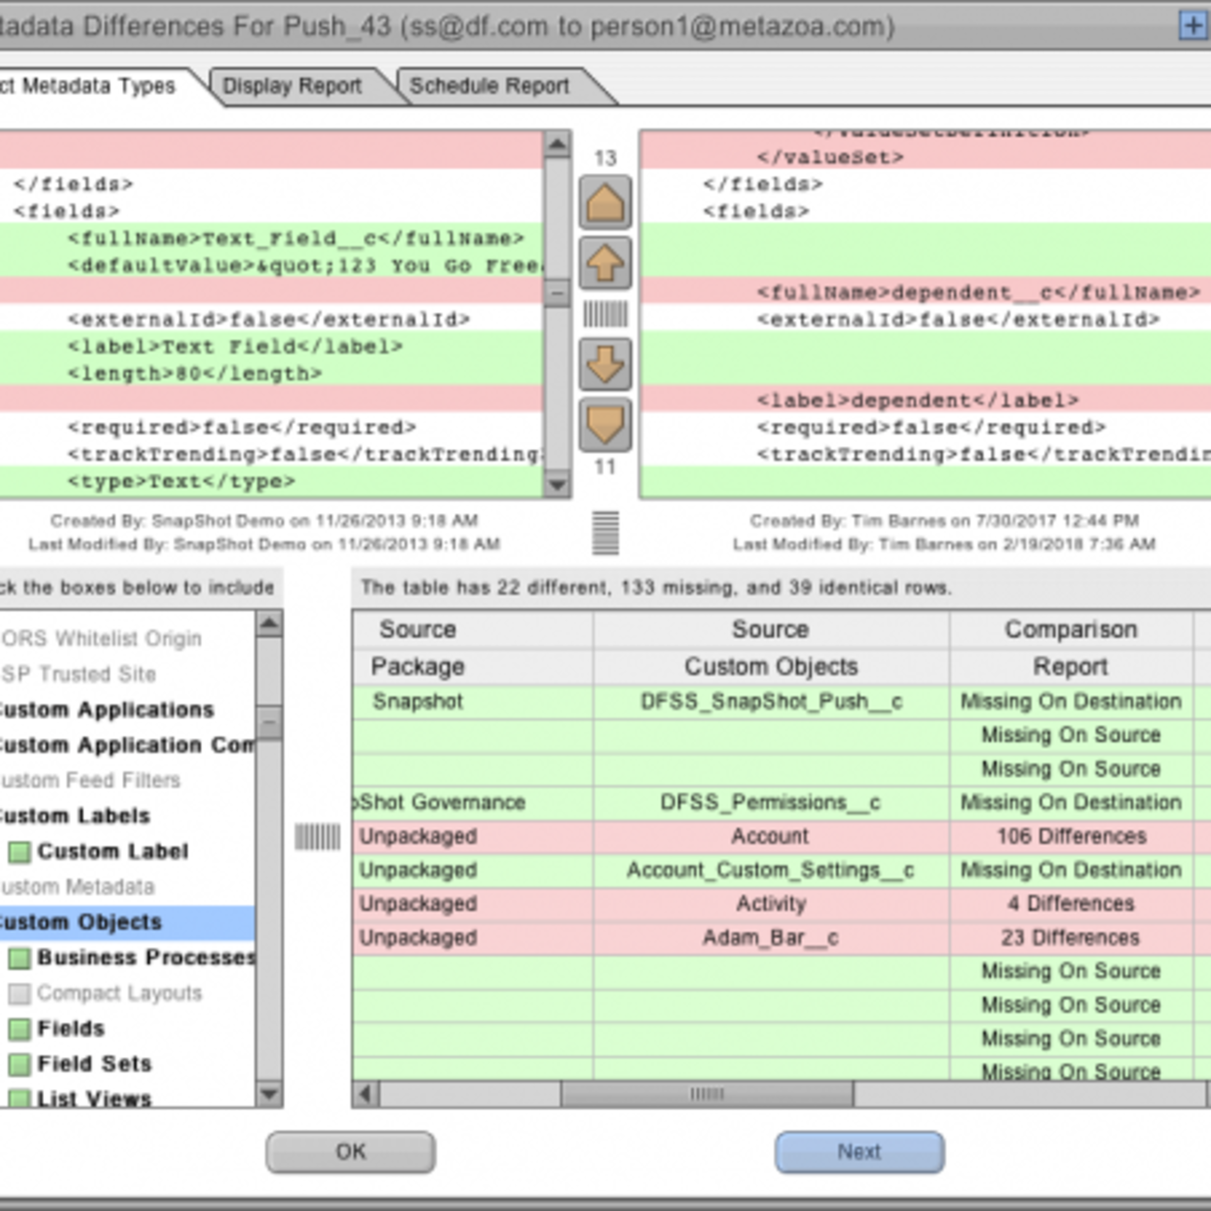Click the SnapShot Governance package cell
The image size is (1211, 1211).
(473, 802)
